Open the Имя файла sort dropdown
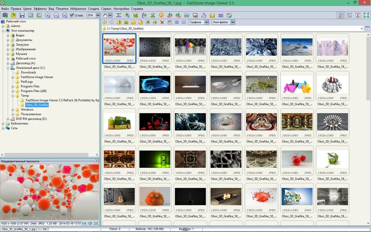371x232 pixels. (x=233, y=22)
